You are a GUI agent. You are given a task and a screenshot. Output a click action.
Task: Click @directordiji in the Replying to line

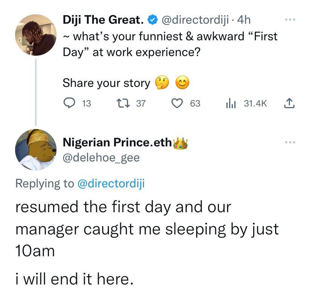[110, 183]
